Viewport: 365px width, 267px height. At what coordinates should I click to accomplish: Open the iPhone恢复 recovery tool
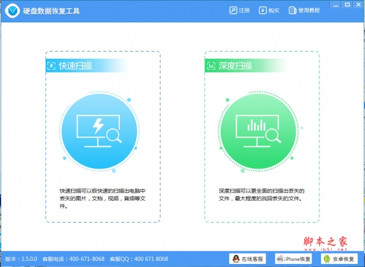(x=293, y=259)
